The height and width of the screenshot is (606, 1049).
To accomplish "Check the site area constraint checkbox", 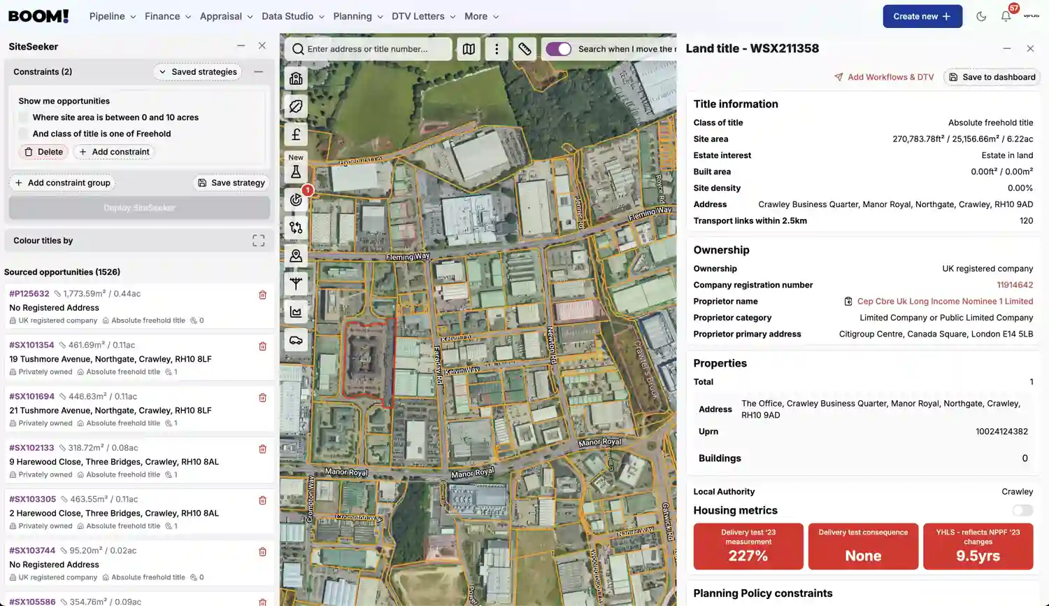I will pyautogui.click(x=24, y=118).
